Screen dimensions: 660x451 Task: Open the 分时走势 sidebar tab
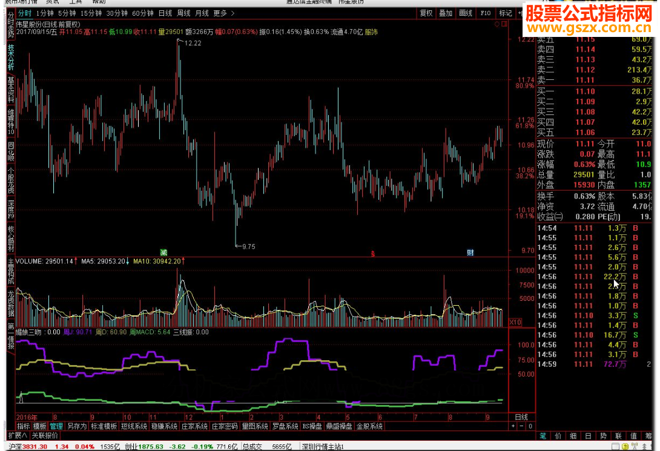coord(10,25)
